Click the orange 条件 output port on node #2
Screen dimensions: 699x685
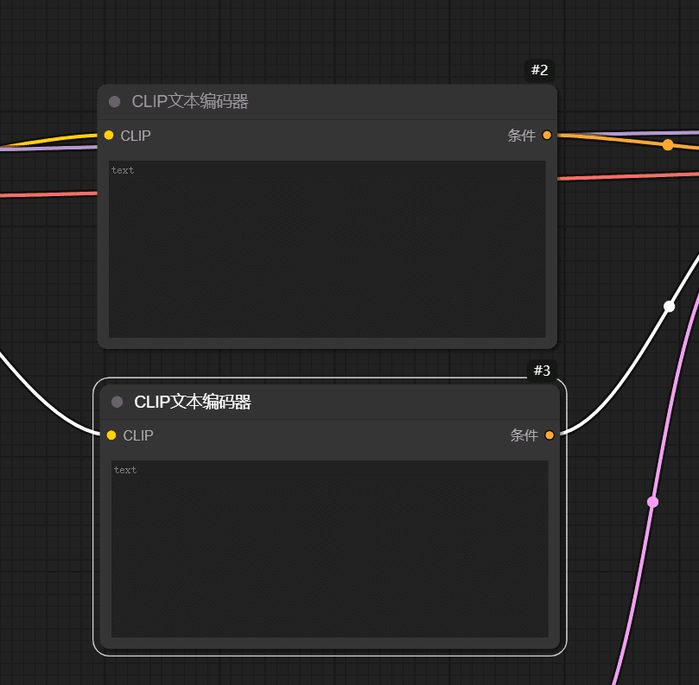point(547,135)
